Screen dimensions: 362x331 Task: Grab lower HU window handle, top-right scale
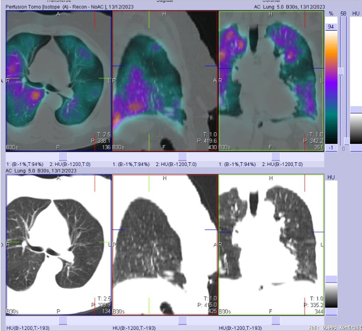tap(356, 148)
